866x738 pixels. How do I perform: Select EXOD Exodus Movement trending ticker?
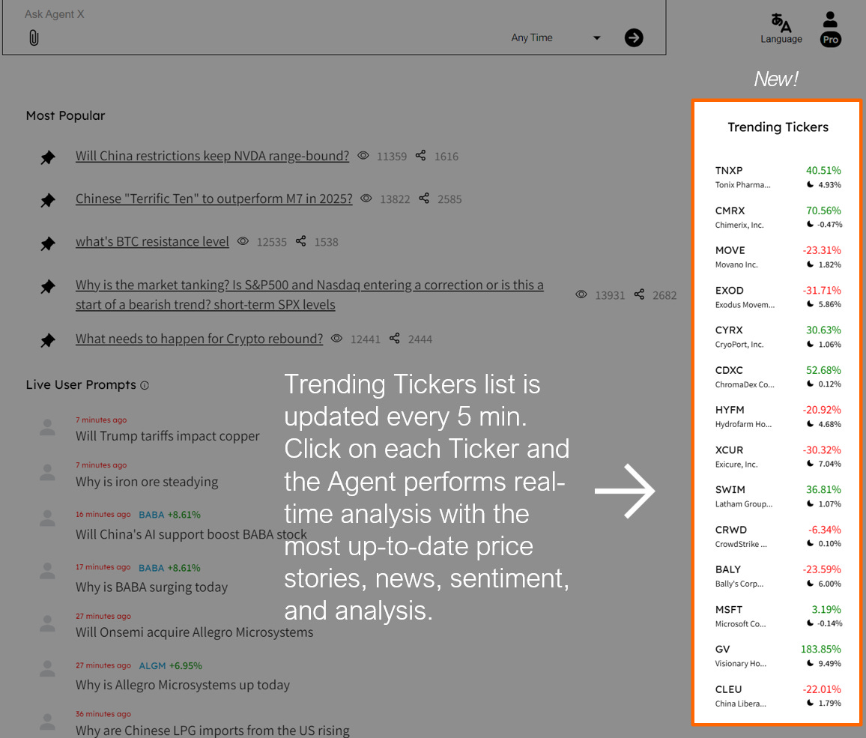778,297
